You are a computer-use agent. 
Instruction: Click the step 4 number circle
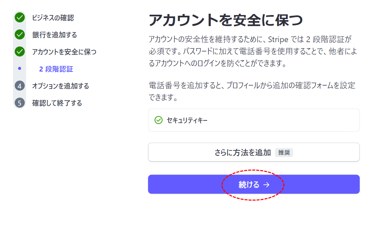[x=20, y=86]
